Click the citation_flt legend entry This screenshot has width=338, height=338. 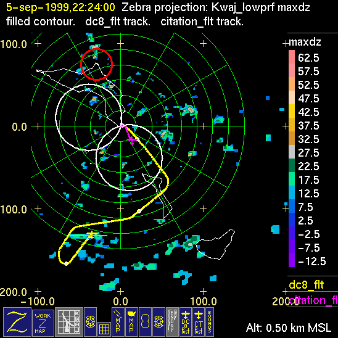point(313,300)
